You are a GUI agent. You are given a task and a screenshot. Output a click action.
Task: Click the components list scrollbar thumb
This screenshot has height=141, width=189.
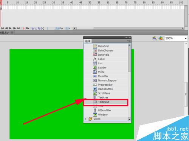coord(129,59)
